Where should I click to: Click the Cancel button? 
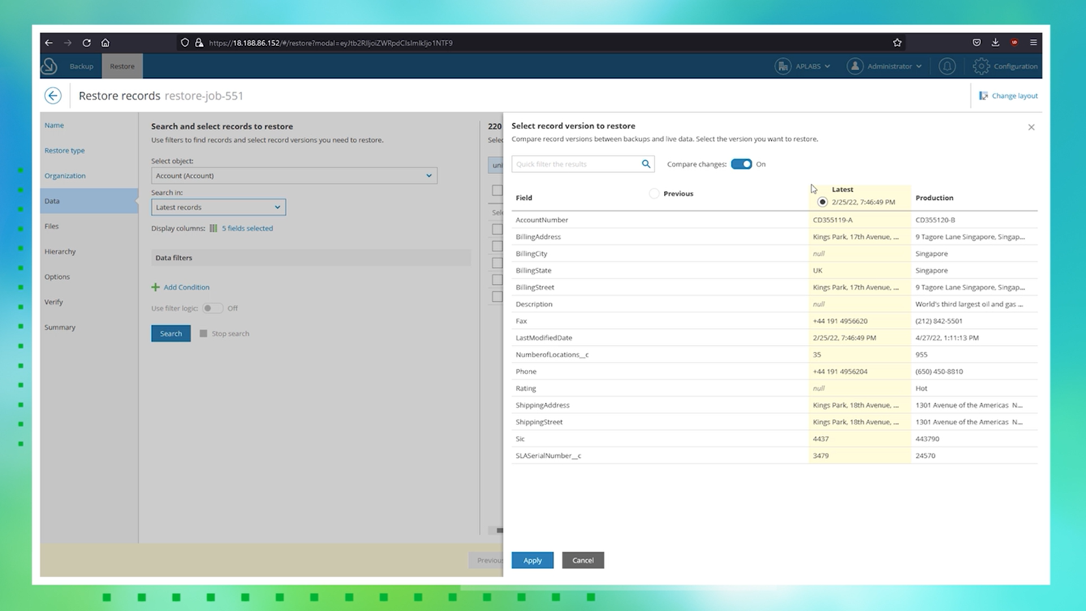[583, 560]
